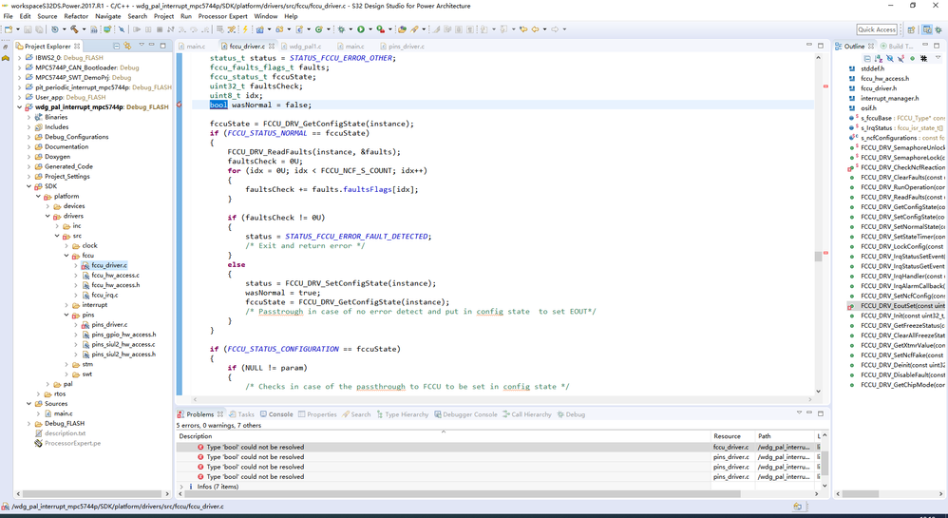Open the Project menu
Screen dimensions: 948x518
click(x=163, y=16)
